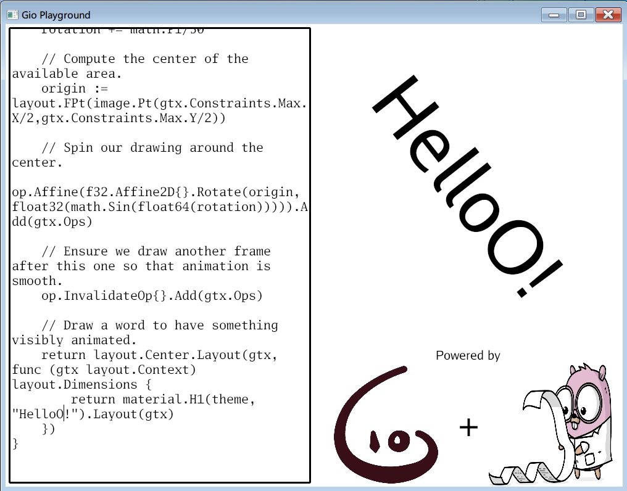
Task: Click the "Powered by" label
Action: 468,355
